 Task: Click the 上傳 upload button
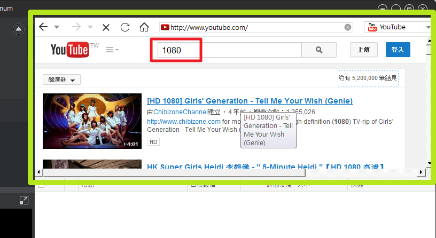click(x=363, y=50)
